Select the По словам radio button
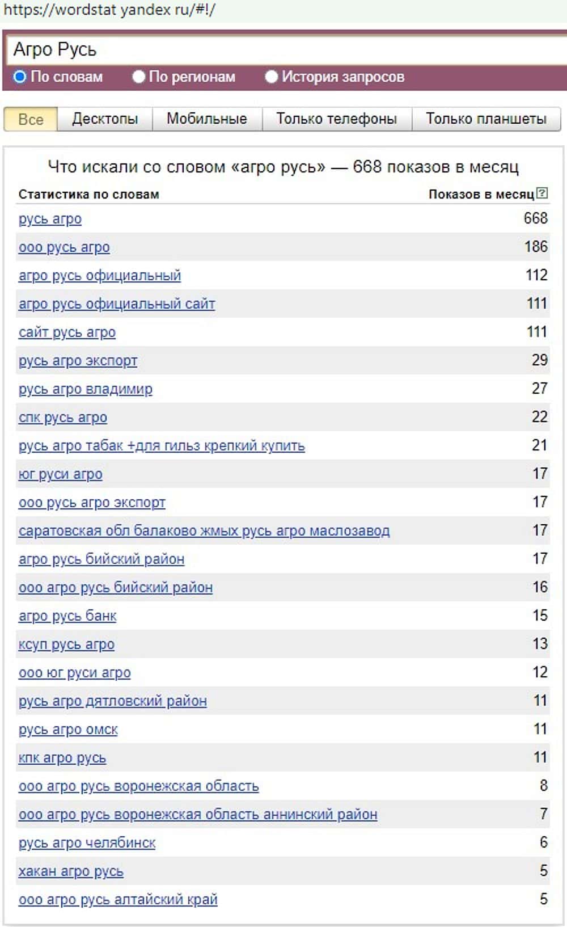Screen dimensions: 567x927 pyautogui.click(x=20, y=77)
